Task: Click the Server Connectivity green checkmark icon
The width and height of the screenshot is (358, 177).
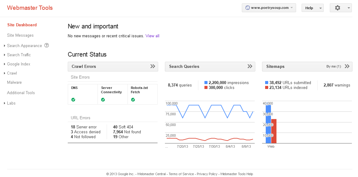Action: (x=103, y=100)
